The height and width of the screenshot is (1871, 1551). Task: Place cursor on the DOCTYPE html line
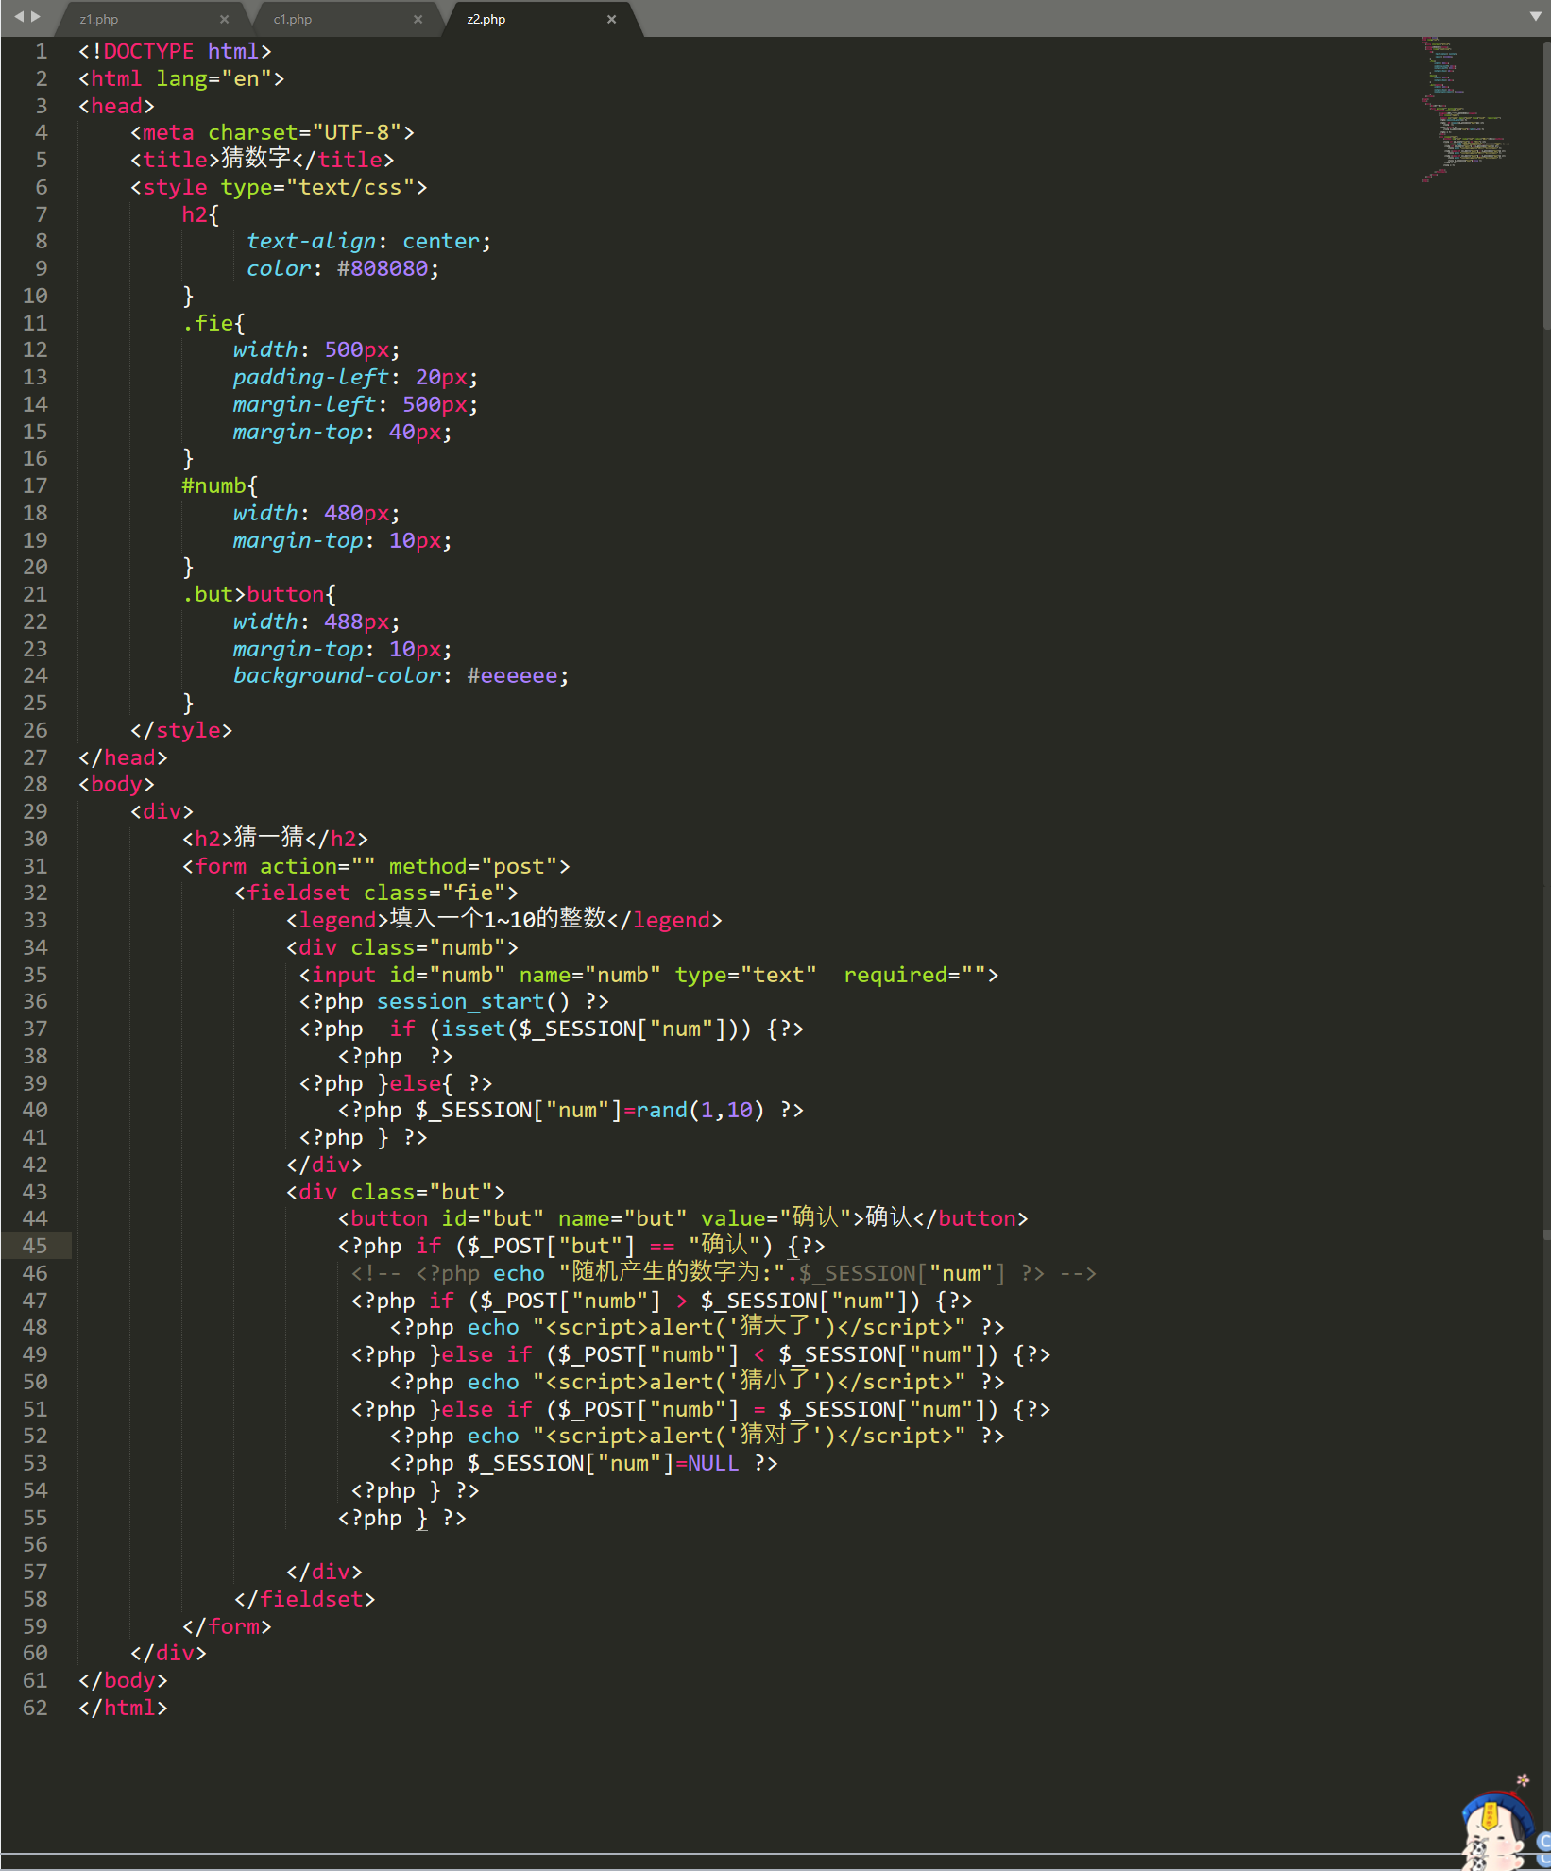(x=175, y=51)
